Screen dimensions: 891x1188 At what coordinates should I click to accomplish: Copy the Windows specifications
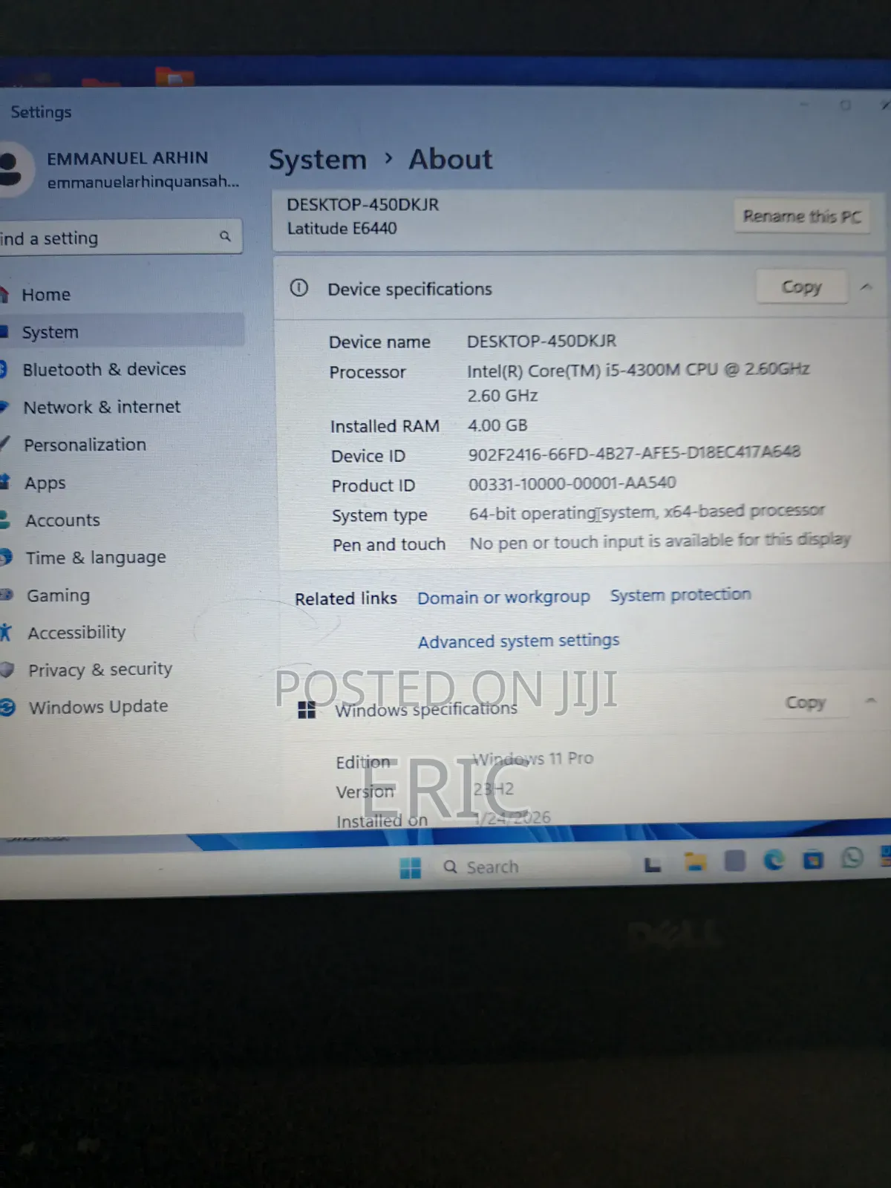[x=805, y=702]
